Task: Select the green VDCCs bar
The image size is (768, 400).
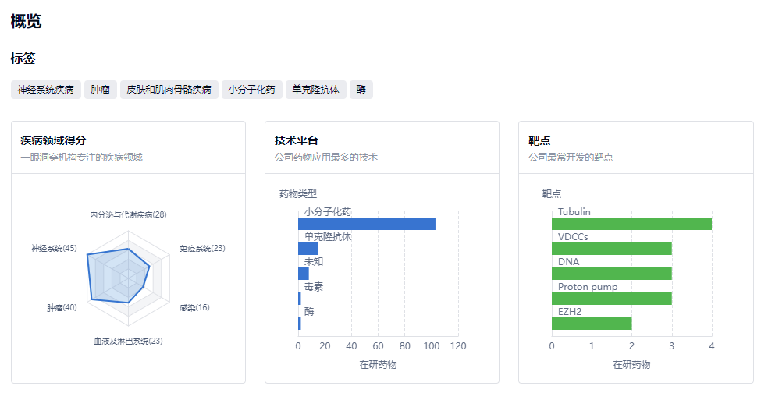Action: click(611, 249)
